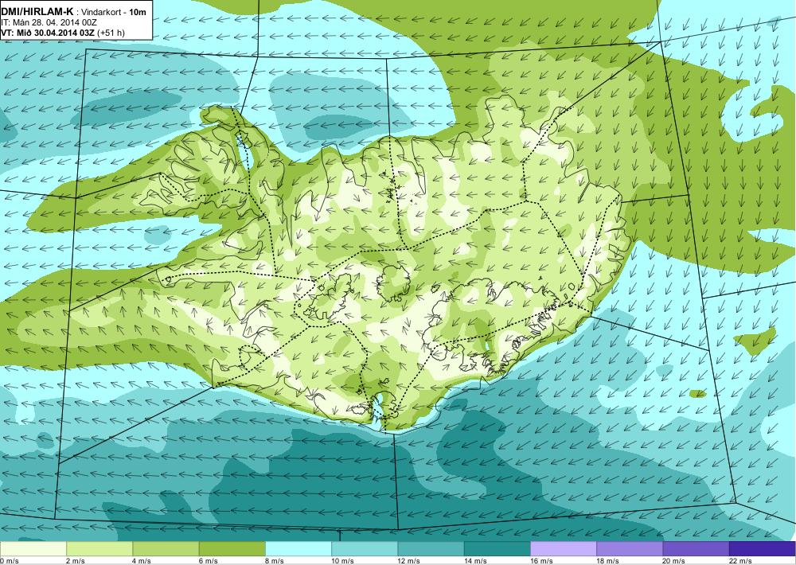Screen dimensions: 796x565
Task: Click the pale cream 0–2 m/s legend swatch
Action: click(x=33, y=549)
